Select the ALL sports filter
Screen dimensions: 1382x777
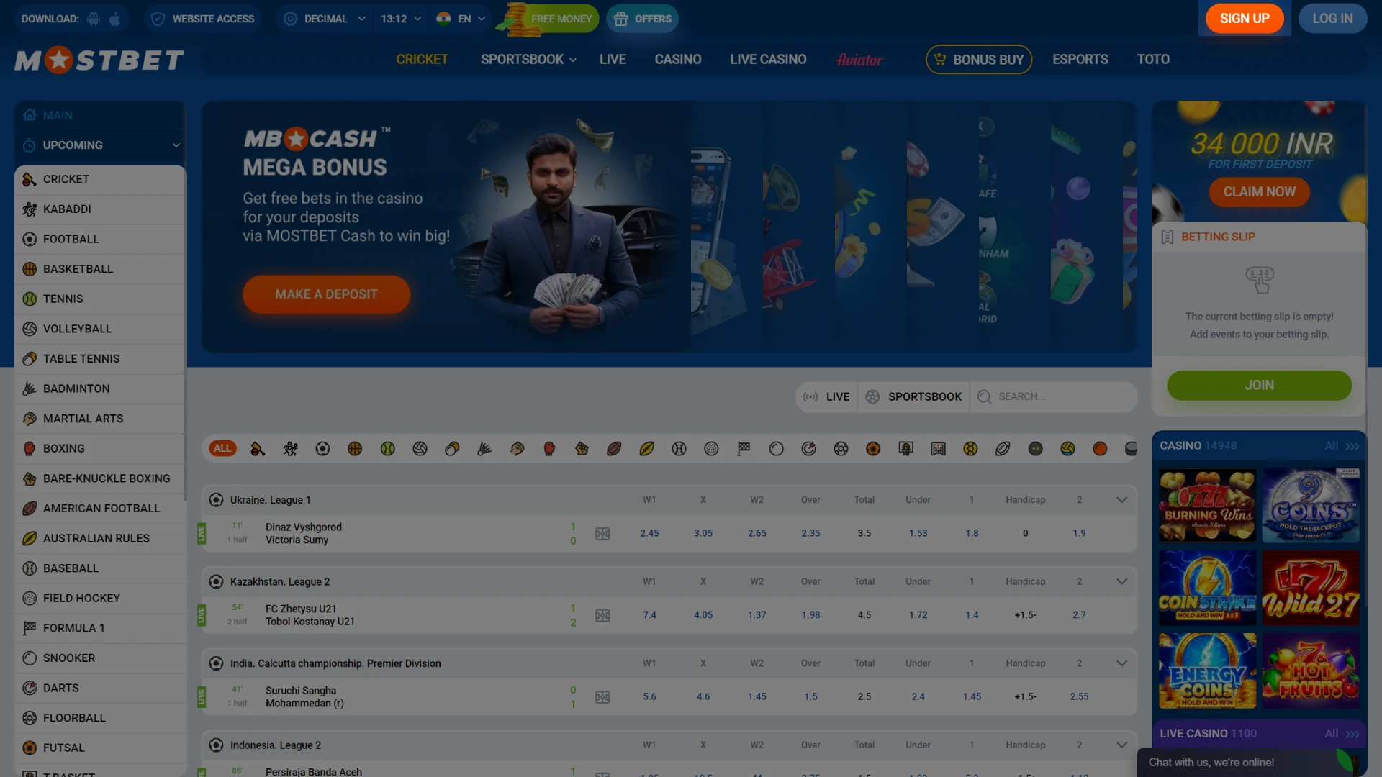(222, 449)
